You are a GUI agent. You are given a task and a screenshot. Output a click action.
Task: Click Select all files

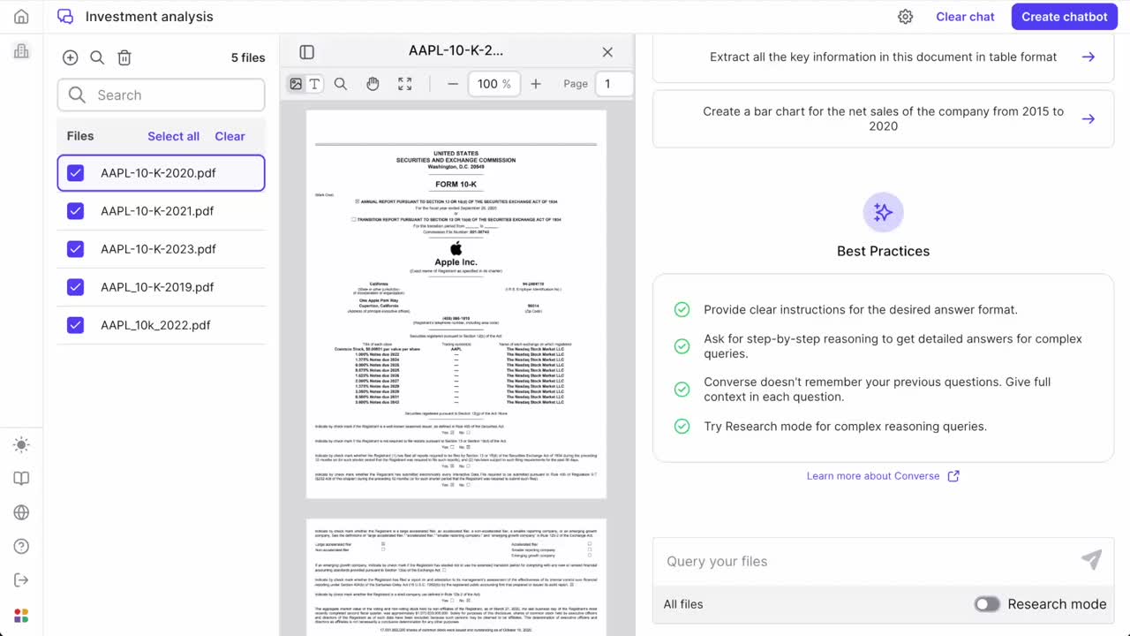click(173, 136)
